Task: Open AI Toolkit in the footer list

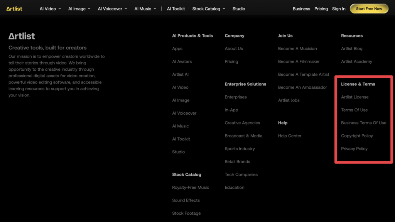Action: tap(181, 139)
